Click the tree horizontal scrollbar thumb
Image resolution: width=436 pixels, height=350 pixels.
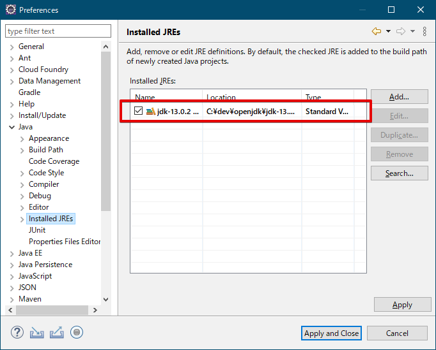coord(52,310)
